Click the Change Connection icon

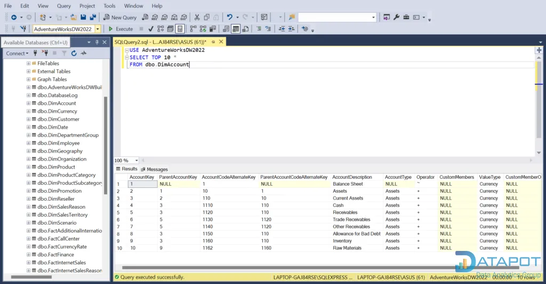pyautogui.click(x=23, y=29)
